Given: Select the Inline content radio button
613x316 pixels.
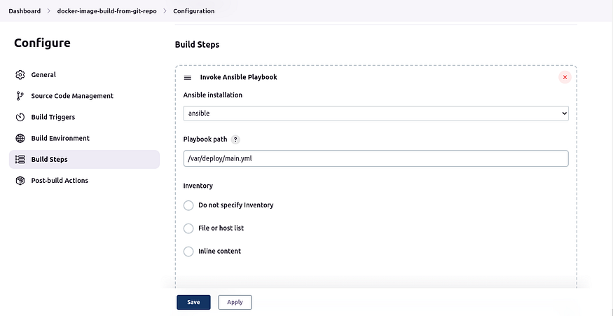Looking at the screenshot, I should 188,252.
